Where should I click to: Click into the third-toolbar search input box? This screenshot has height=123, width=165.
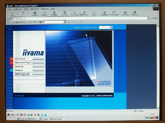tap(54, 22)
